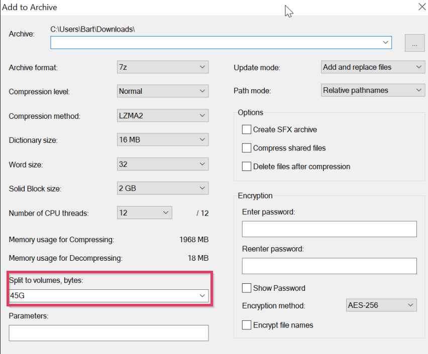Open the Number of CPU threads dropdown
The height and width of the screenshot is (354, 428).
coord(145,213)
